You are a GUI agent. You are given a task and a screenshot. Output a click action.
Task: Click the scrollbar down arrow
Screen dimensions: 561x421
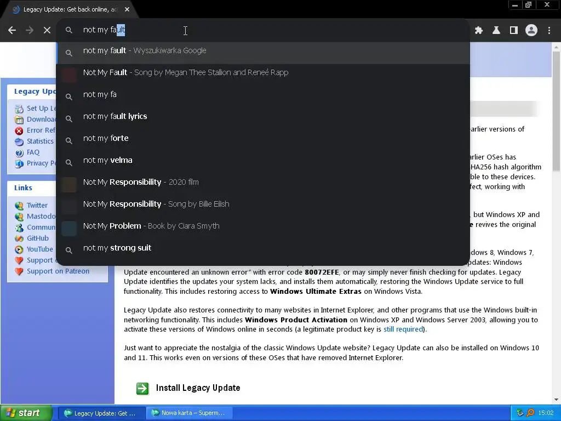pyautogui.click(x=556, y=400)
